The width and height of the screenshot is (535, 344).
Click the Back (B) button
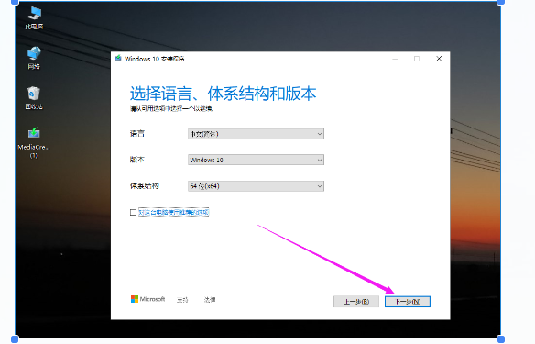point(356,302)
